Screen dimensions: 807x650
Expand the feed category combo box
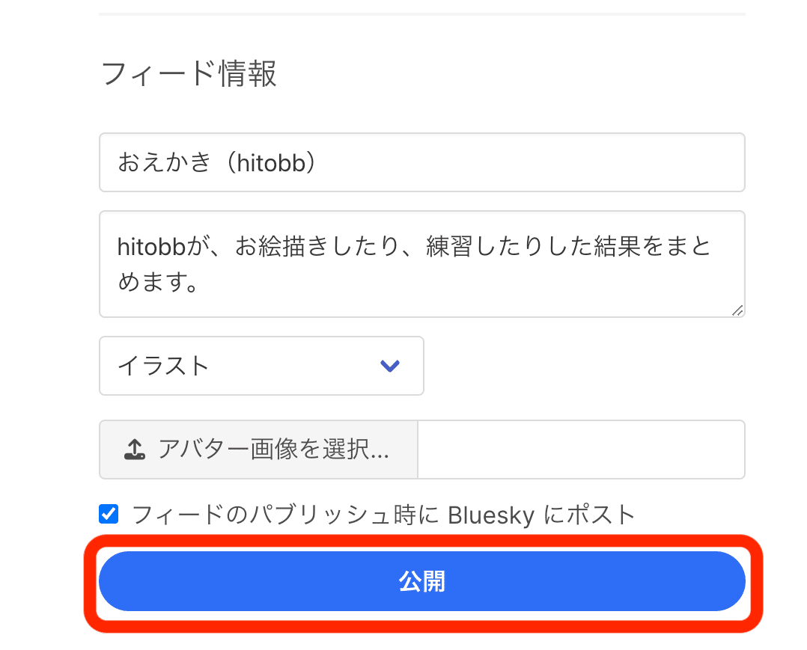click(261, 366)
